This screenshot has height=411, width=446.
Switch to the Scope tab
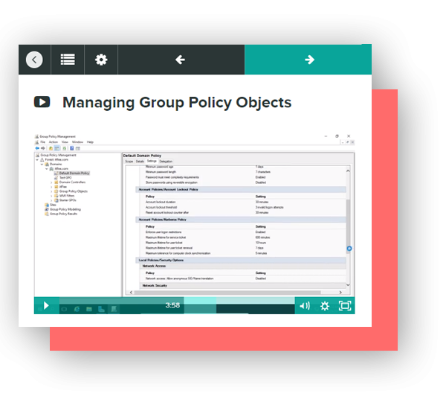(x=129, y=161)
